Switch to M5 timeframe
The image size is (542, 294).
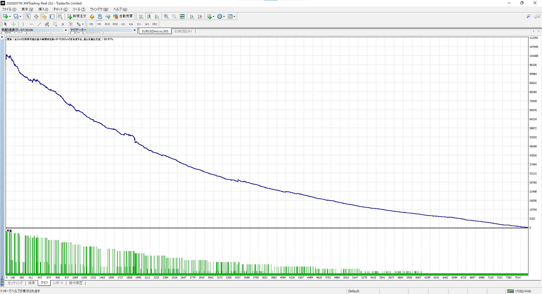click(99, 24)
